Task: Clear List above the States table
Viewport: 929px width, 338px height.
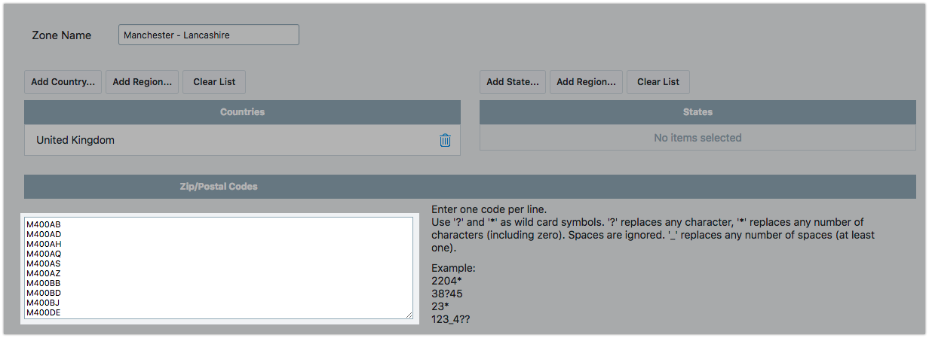Action: click(x=658, y=82)
